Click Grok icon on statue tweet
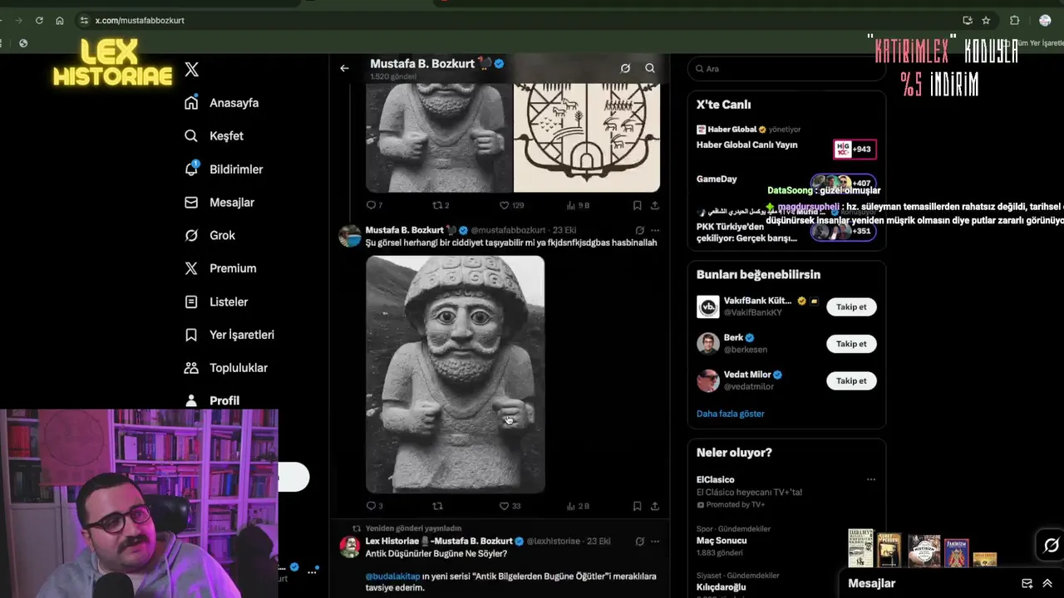This screenshot has width=1064, height=598. click(639, 230)
